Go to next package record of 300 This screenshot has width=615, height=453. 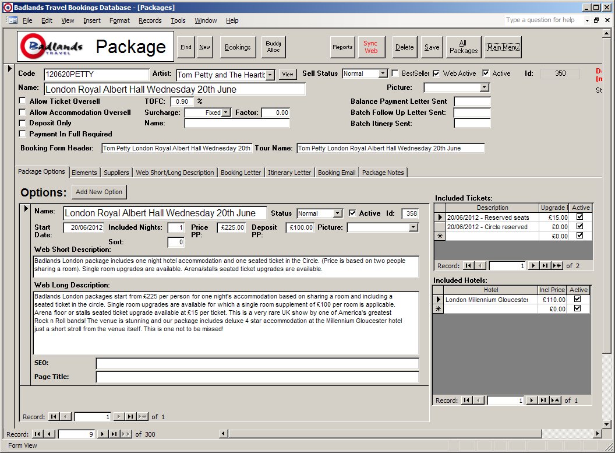coord(102,434)
